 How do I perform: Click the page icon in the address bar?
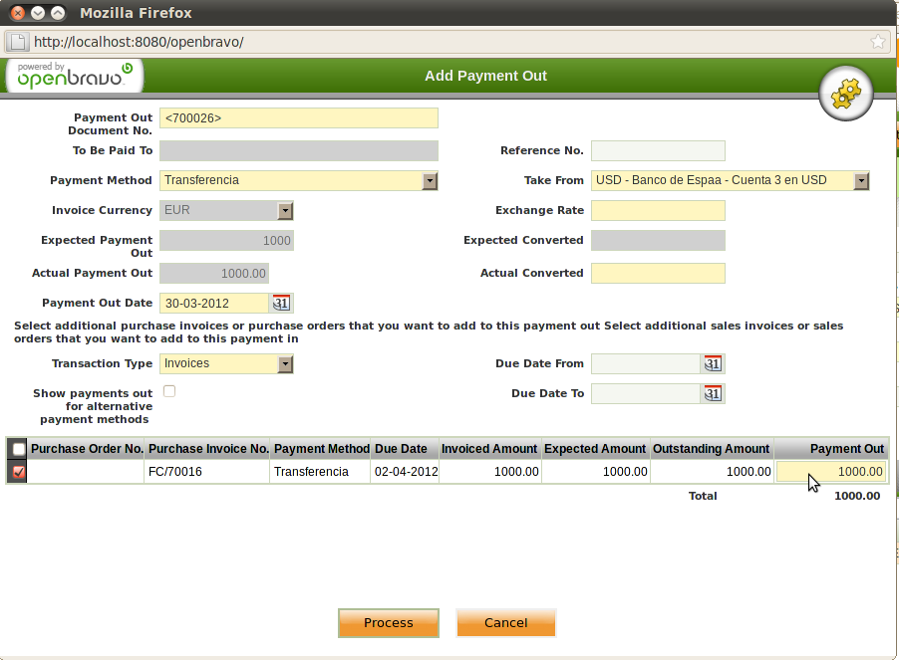[18, 42]
